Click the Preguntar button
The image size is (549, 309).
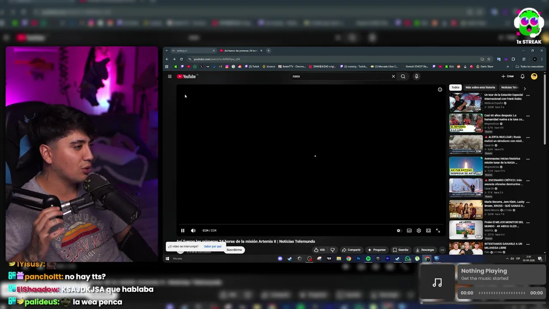377,250
